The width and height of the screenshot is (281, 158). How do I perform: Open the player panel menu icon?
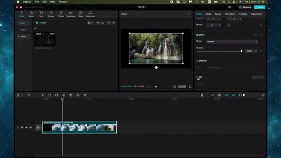point(189,14)
